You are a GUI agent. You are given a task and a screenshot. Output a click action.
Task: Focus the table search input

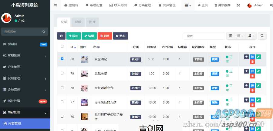pyautogui.click(x=204, y=36)
